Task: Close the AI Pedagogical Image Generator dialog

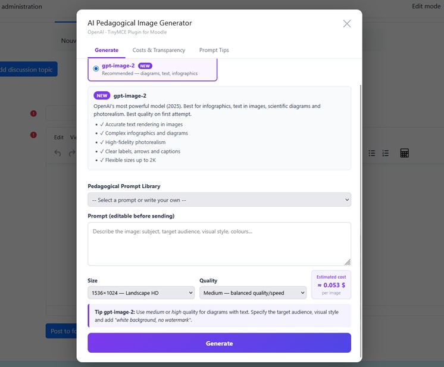Action: [347, 23]
